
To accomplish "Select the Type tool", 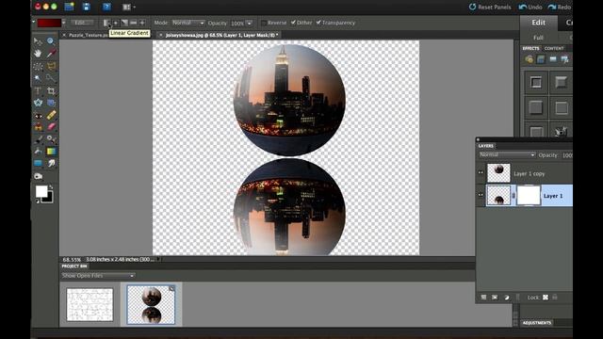I will tap(38, 90).
